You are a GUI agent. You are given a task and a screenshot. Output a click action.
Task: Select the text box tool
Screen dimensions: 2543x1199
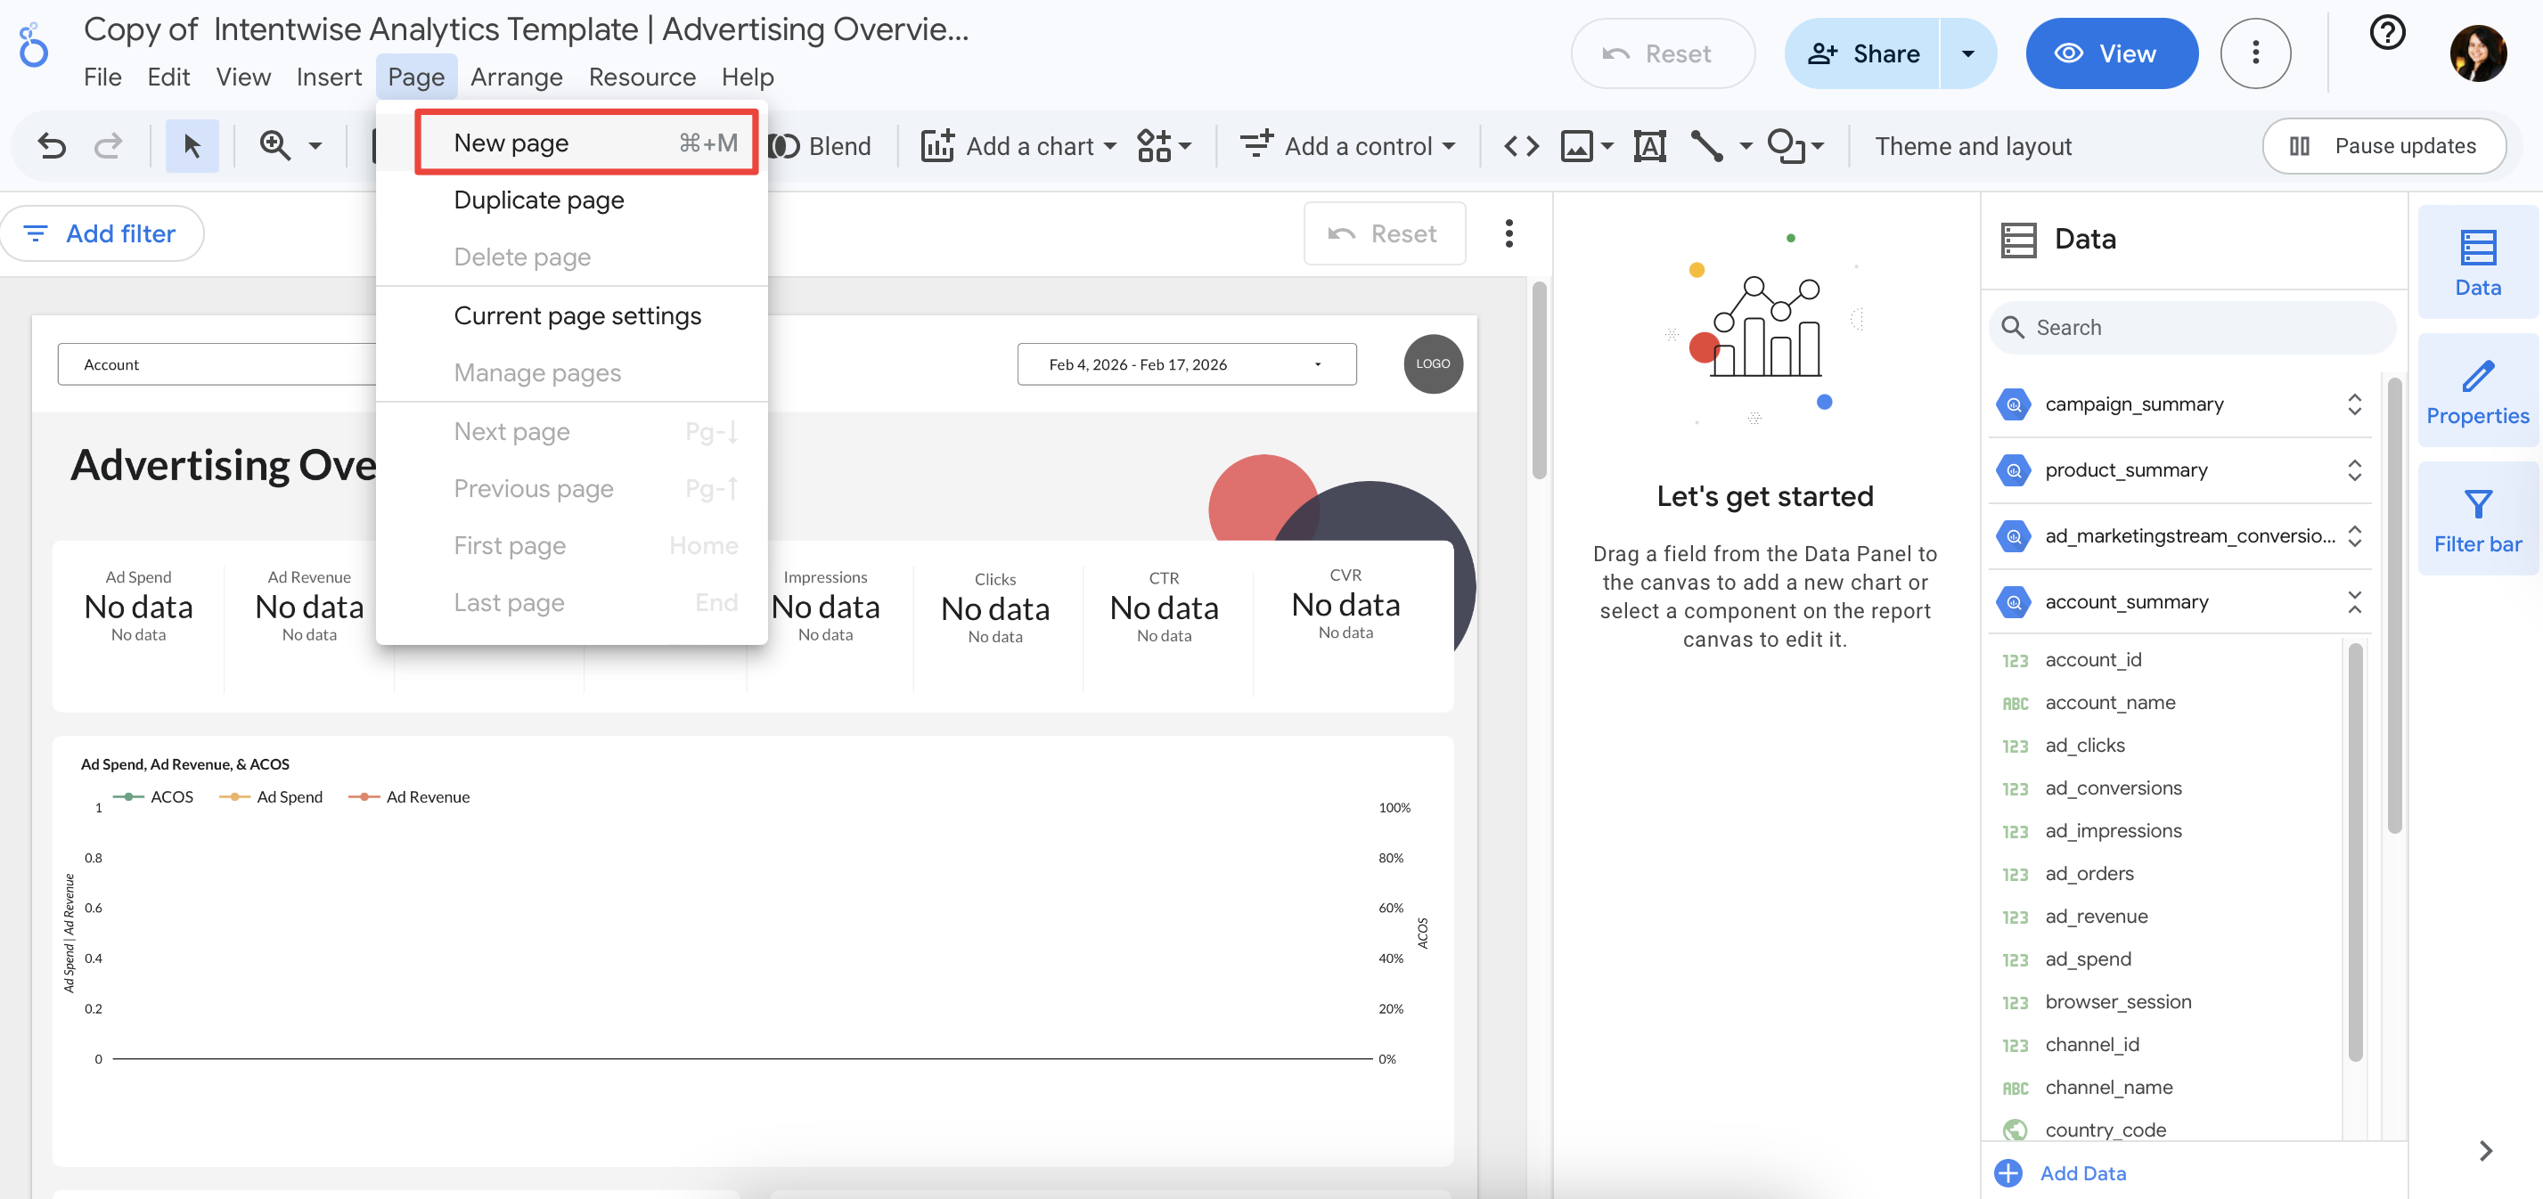[1649, 146]
